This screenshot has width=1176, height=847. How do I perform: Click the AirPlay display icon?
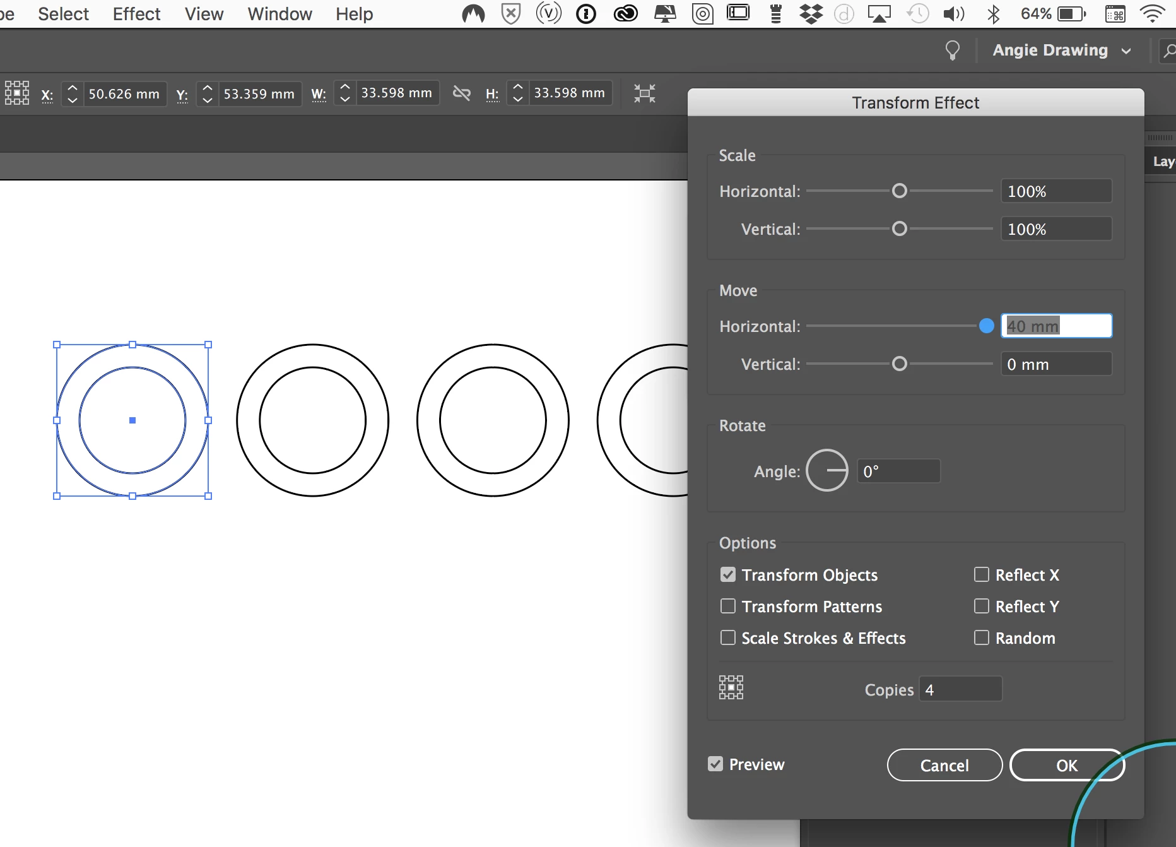[x=879, y=13]
